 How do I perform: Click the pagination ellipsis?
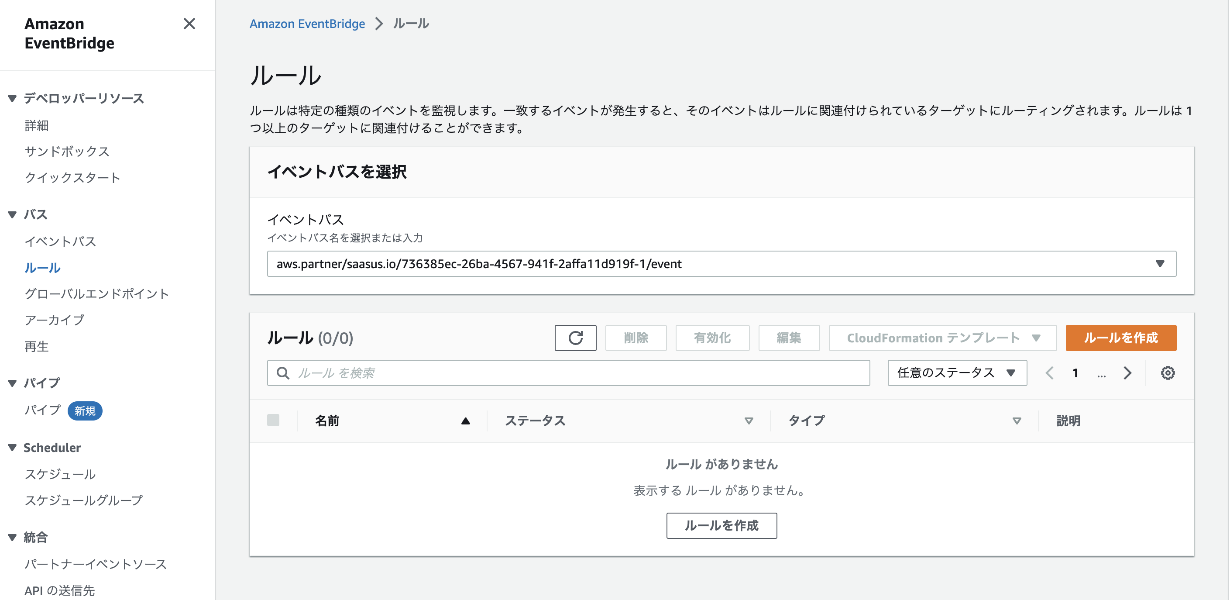click(x=1101, y=375)
